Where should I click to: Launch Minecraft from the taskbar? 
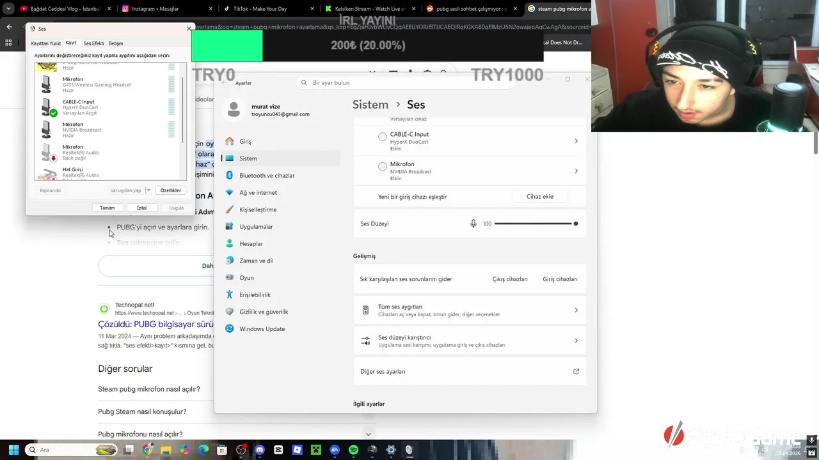(x=316, y=450)
